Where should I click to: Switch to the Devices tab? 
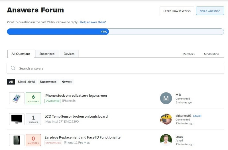[69, 54]
